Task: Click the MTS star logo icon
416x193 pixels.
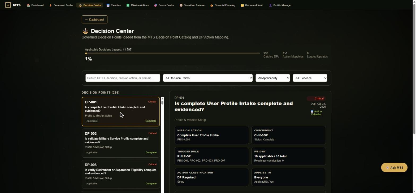Action: [8, 5]
